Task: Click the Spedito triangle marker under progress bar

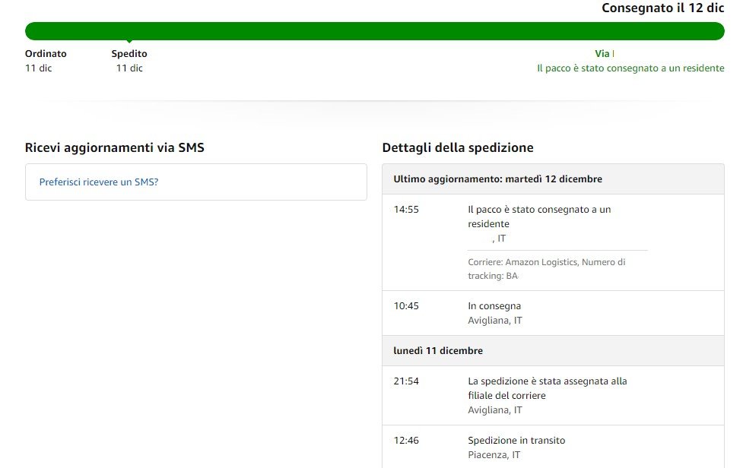Action: coord(129,41)
